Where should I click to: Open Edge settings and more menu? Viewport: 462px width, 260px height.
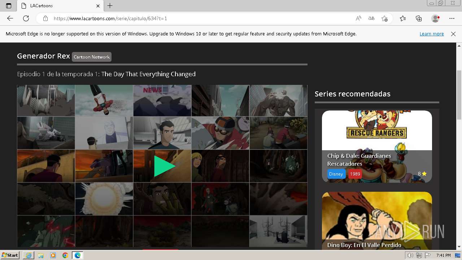pos(452,18)
